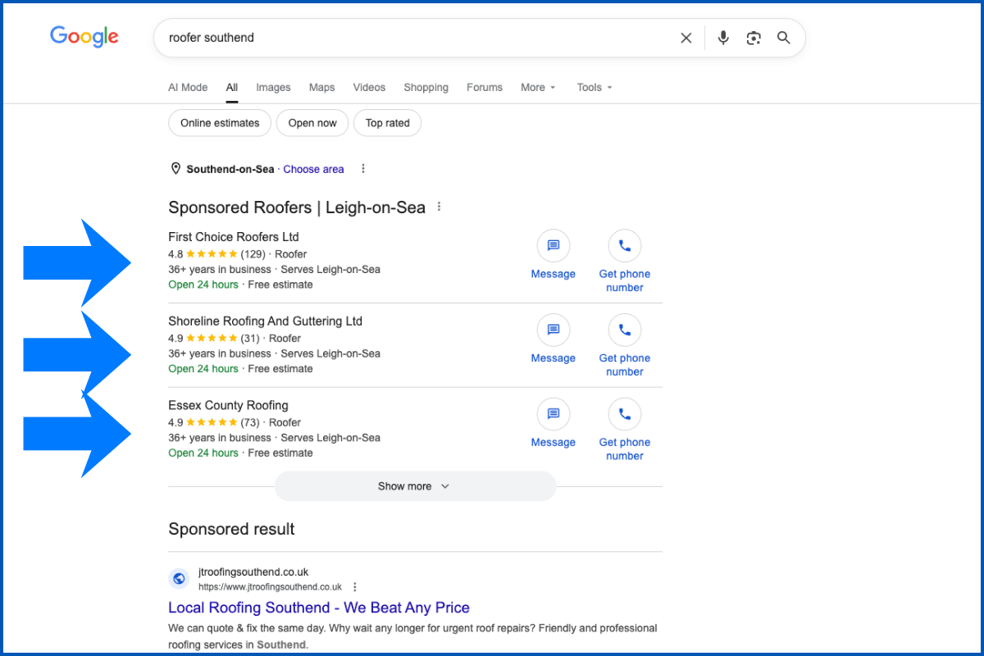Run the search with the magnifying glass icon
The height and width of the screenshot is (656, 984).
[x=783, y=38]
